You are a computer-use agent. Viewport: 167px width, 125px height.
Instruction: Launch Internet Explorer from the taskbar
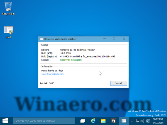[x=93, y=121]
